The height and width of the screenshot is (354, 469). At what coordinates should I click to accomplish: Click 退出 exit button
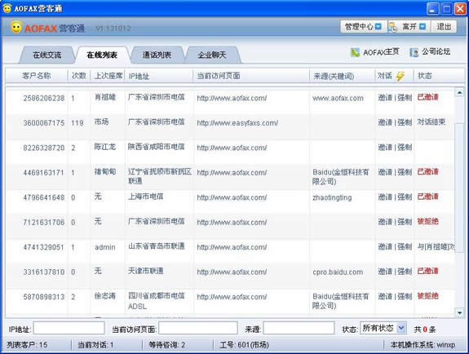[444, 27]
